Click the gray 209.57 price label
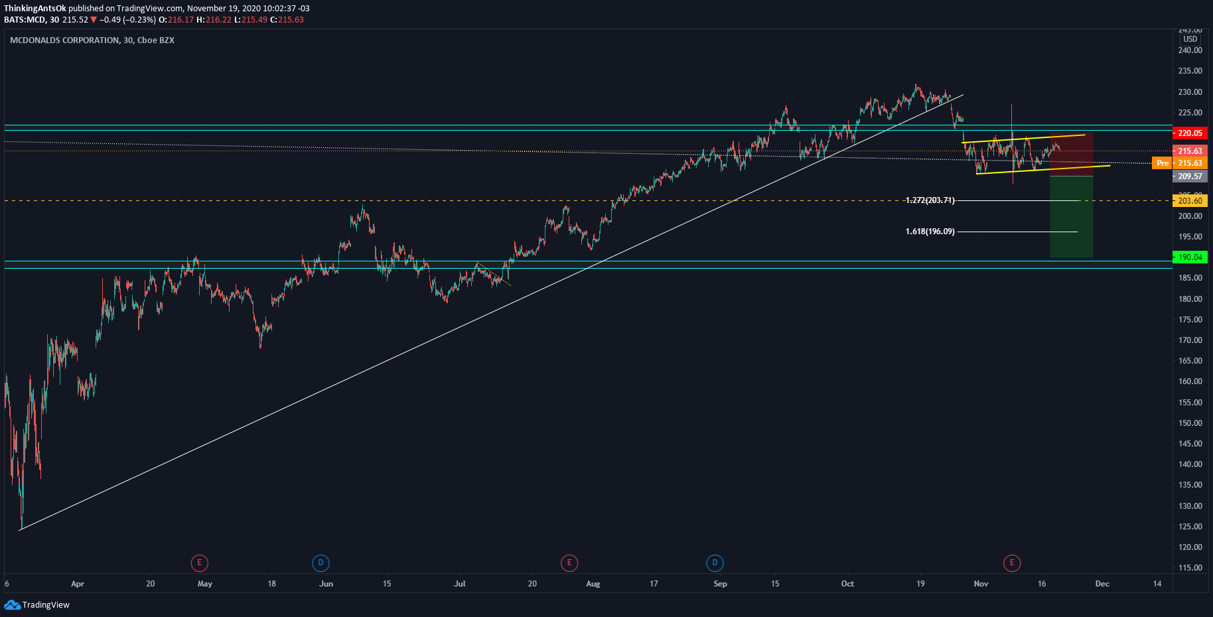Image resolution: width=1213 pixels, height=617 pixels. (1190, 176)
